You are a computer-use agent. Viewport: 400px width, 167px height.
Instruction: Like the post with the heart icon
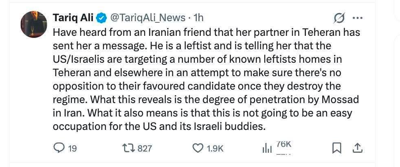tap(198, 148)
